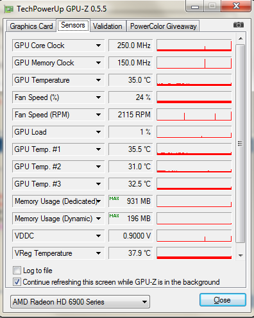Click the Close button

223,300
